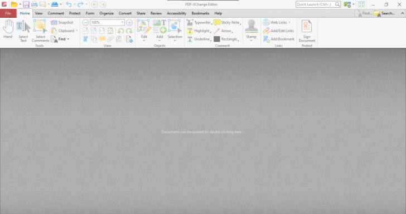406x214 pixels.
Task: Click Sign Document
Action: tap(307, 31)
